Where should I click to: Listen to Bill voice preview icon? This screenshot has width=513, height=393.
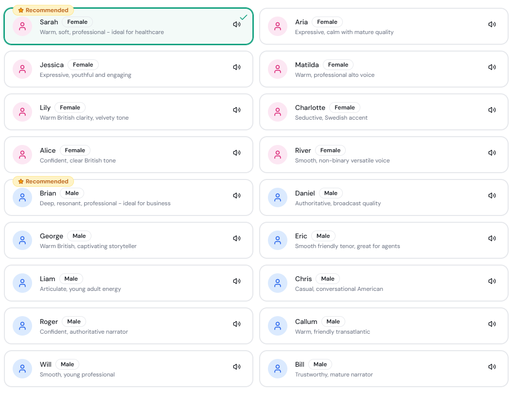click(492, 367)
